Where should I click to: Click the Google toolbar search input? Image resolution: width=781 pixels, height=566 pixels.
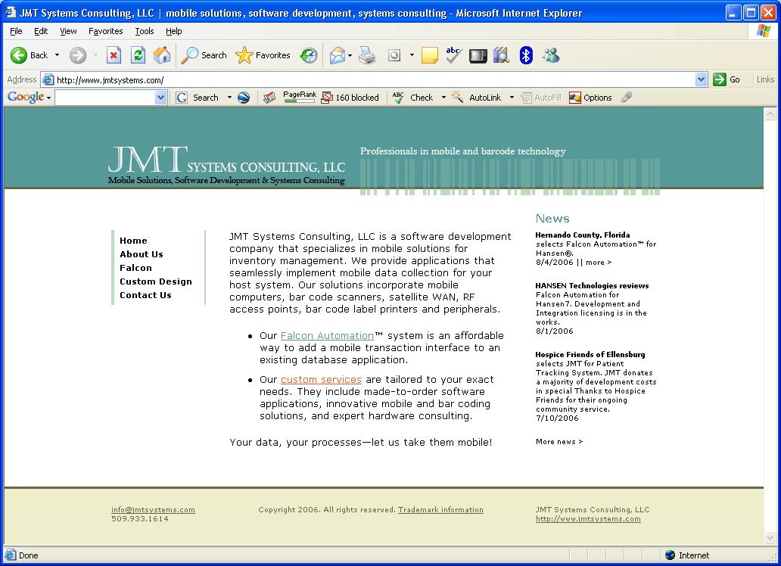tap(105, 98)
